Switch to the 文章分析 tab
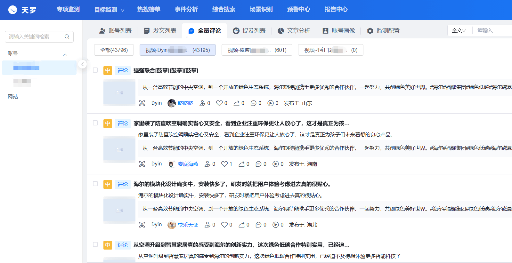Viewport: 512px width, 263px height. coord(294,31)
